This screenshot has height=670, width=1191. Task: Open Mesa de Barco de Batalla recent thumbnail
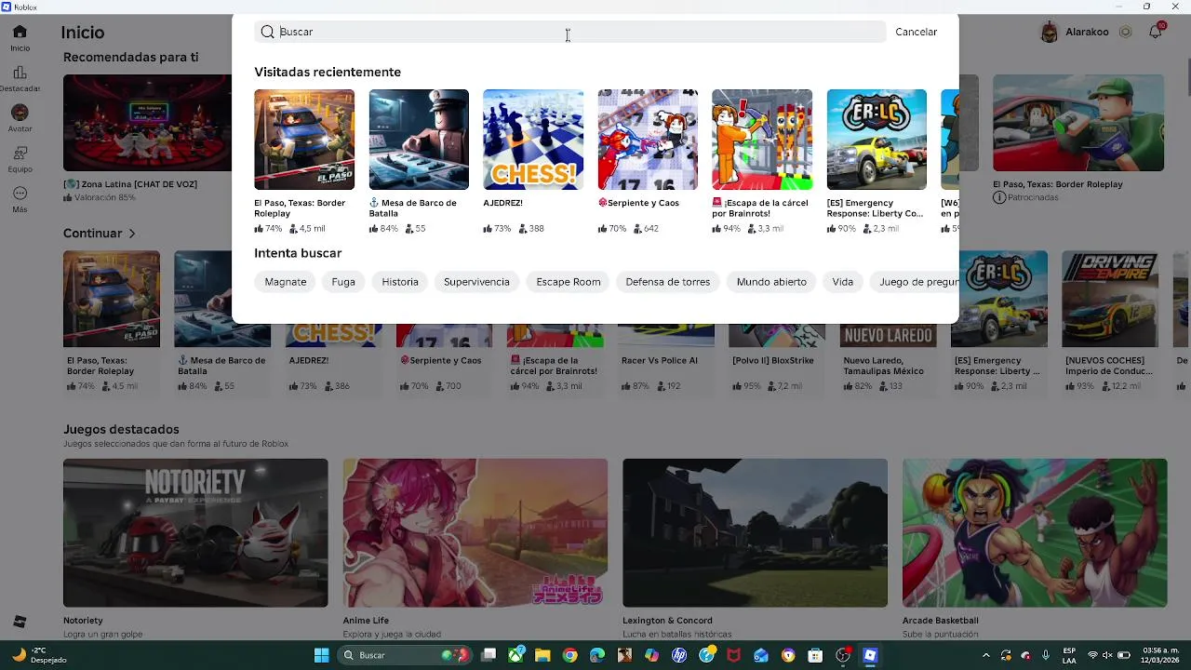[419, 140]
